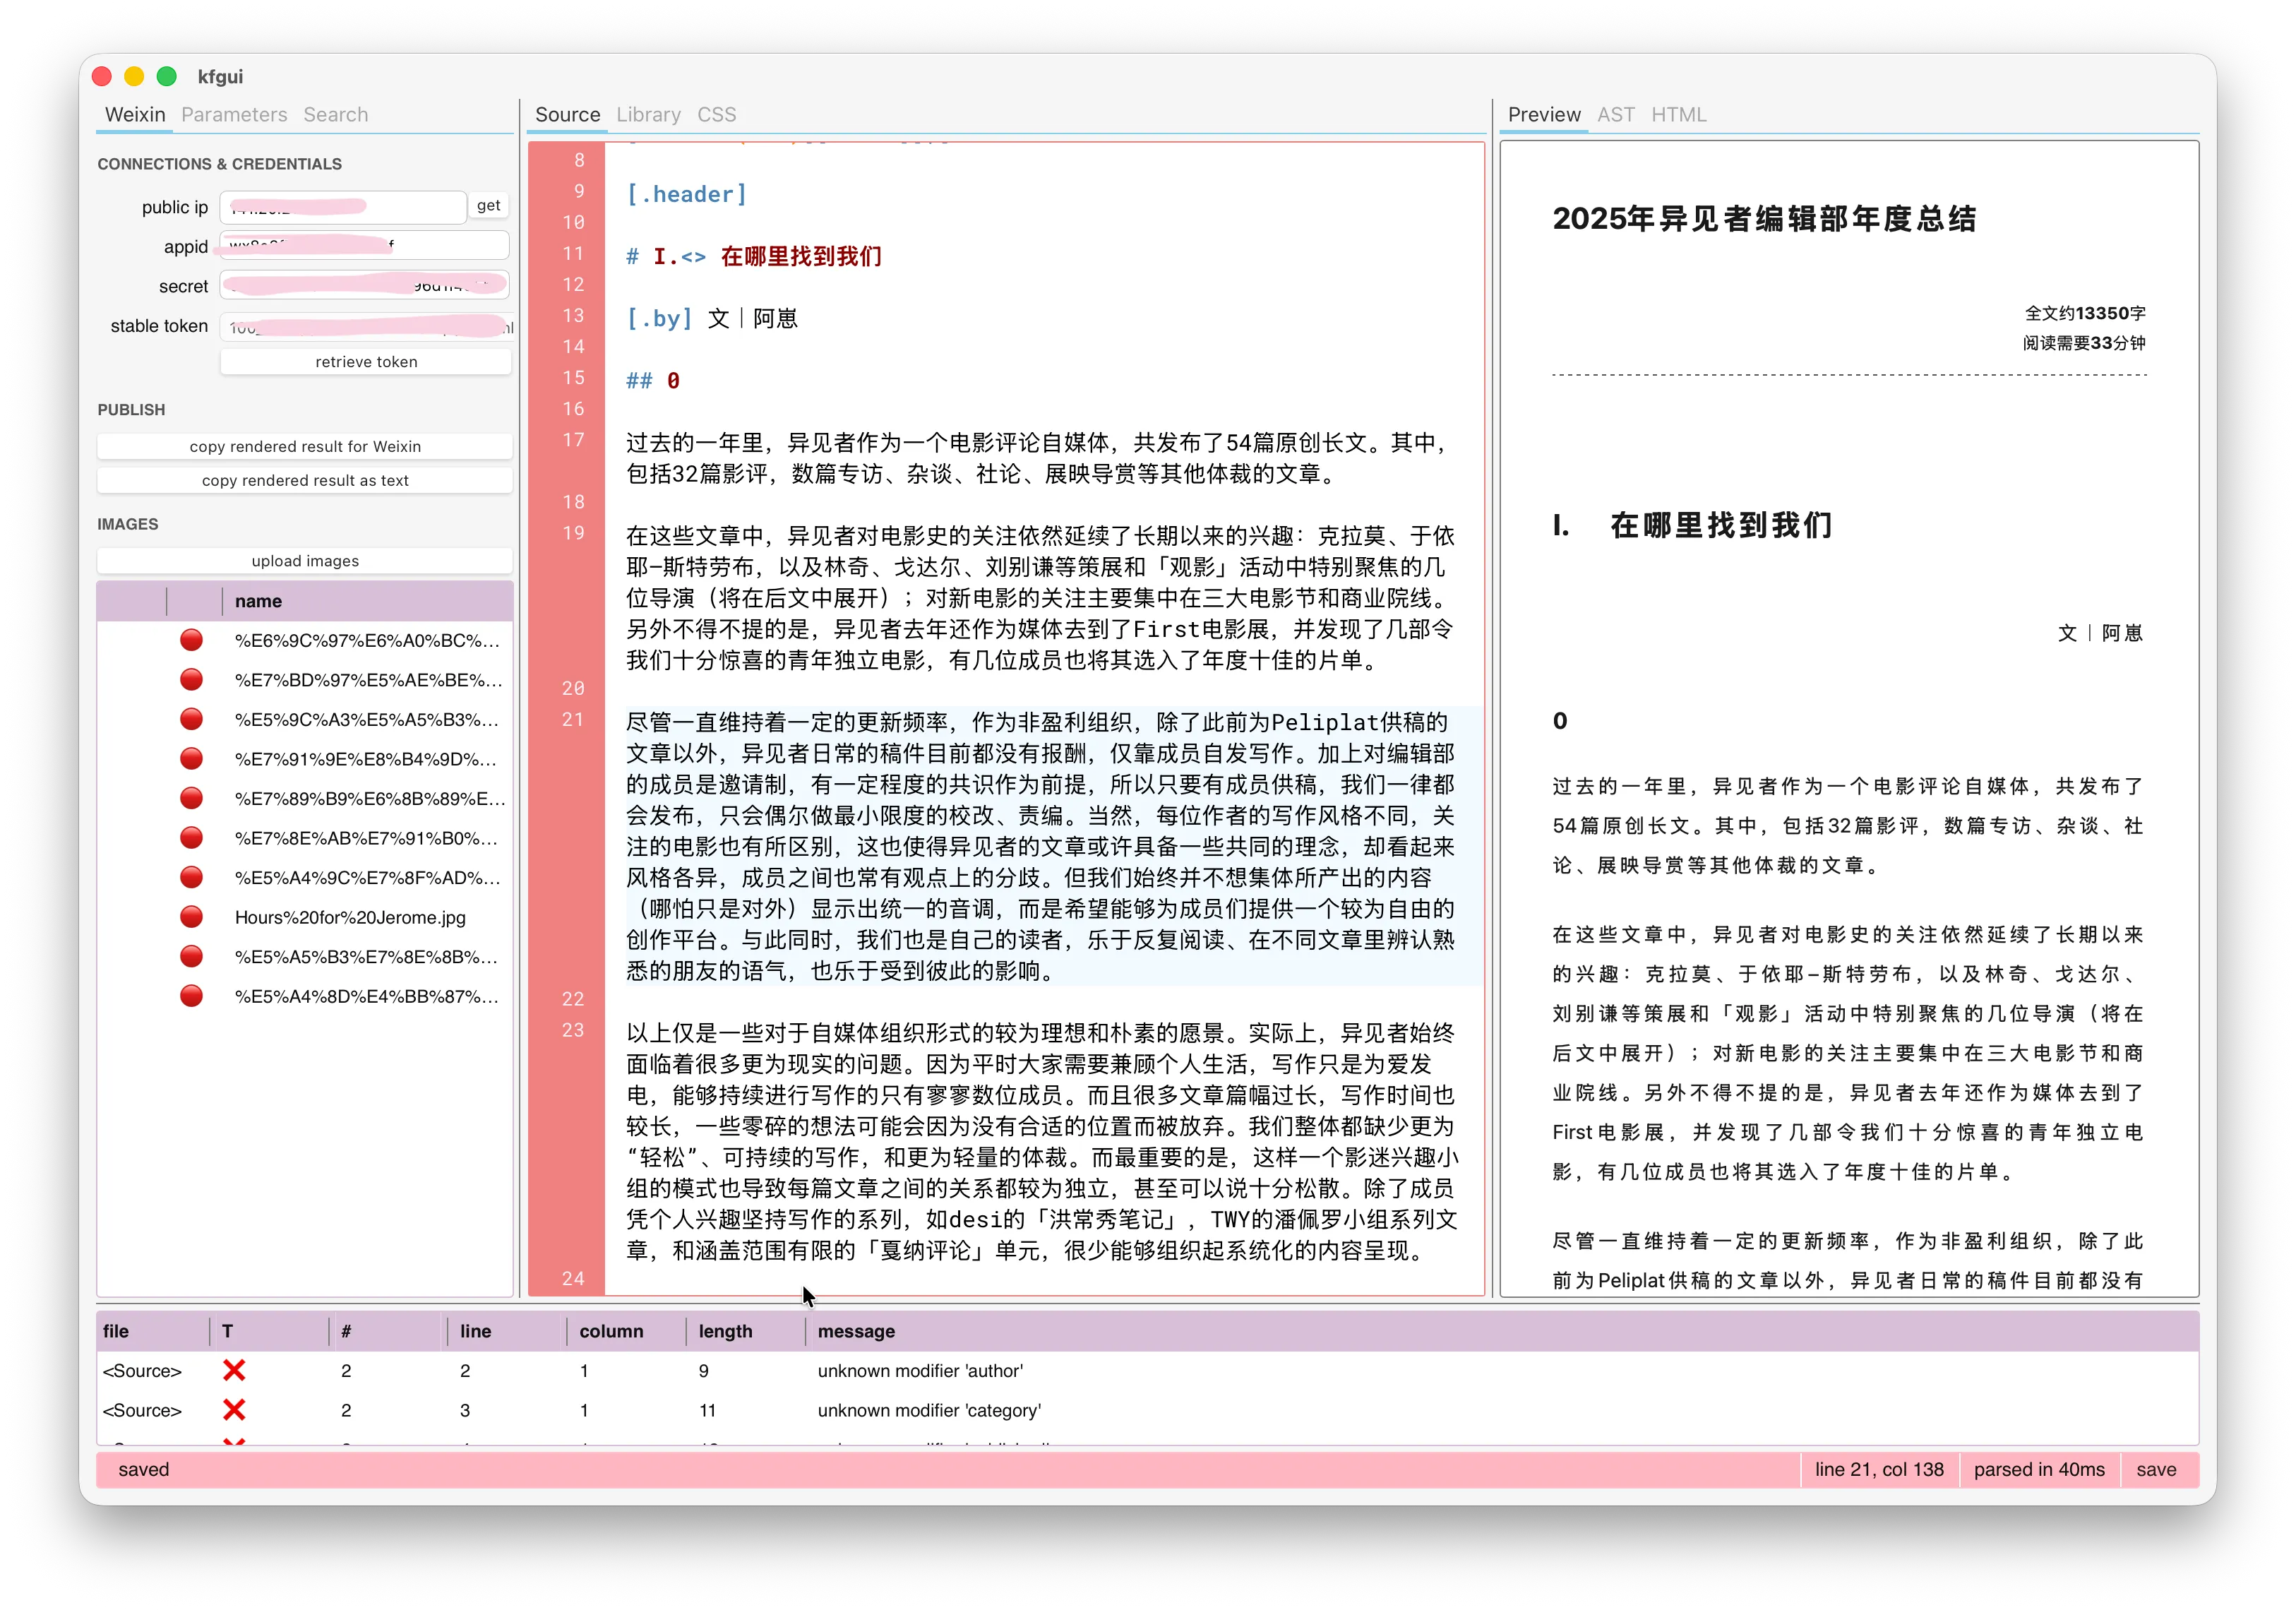Switch to the Parameters tab

pyautogui.click(x=234, y=114)
